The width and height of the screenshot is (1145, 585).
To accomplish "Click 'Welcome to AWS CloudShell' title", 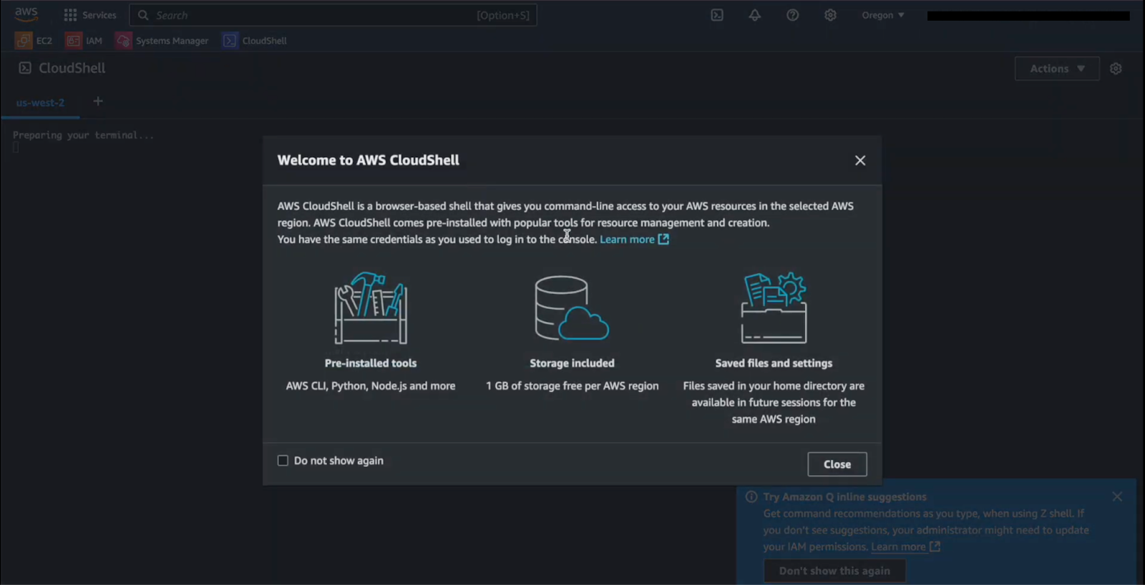I will (369, 160).
